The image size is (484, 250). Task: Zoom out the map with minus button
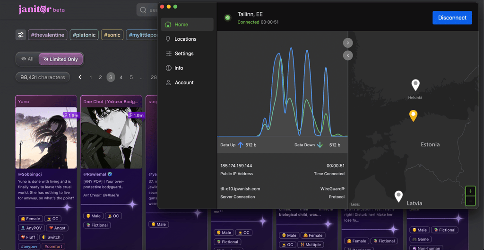(x=470, y=201)
